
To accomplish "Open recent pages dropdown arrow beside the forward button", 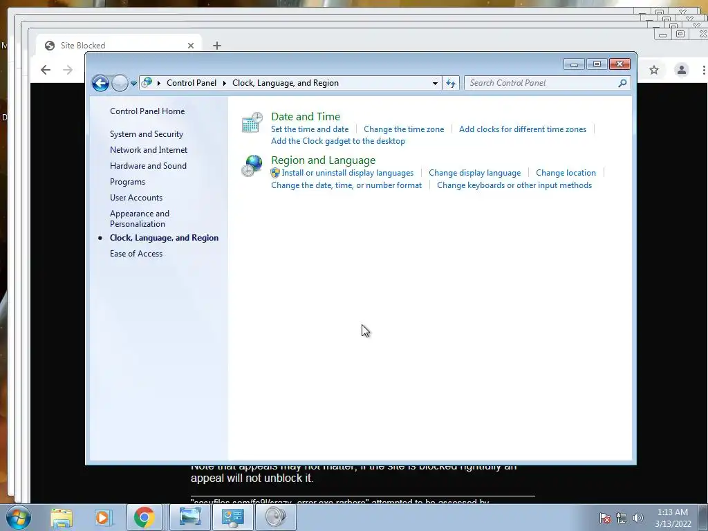I will [x=133, y=84].
